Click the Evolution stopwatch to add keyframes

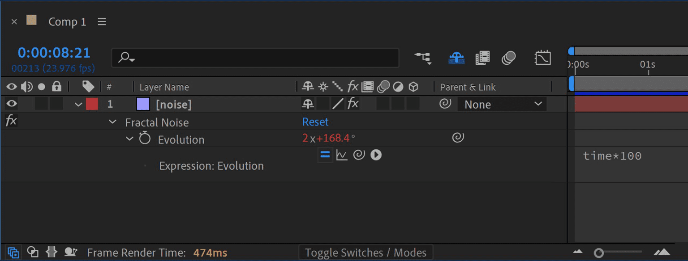(x=144, y=139)
